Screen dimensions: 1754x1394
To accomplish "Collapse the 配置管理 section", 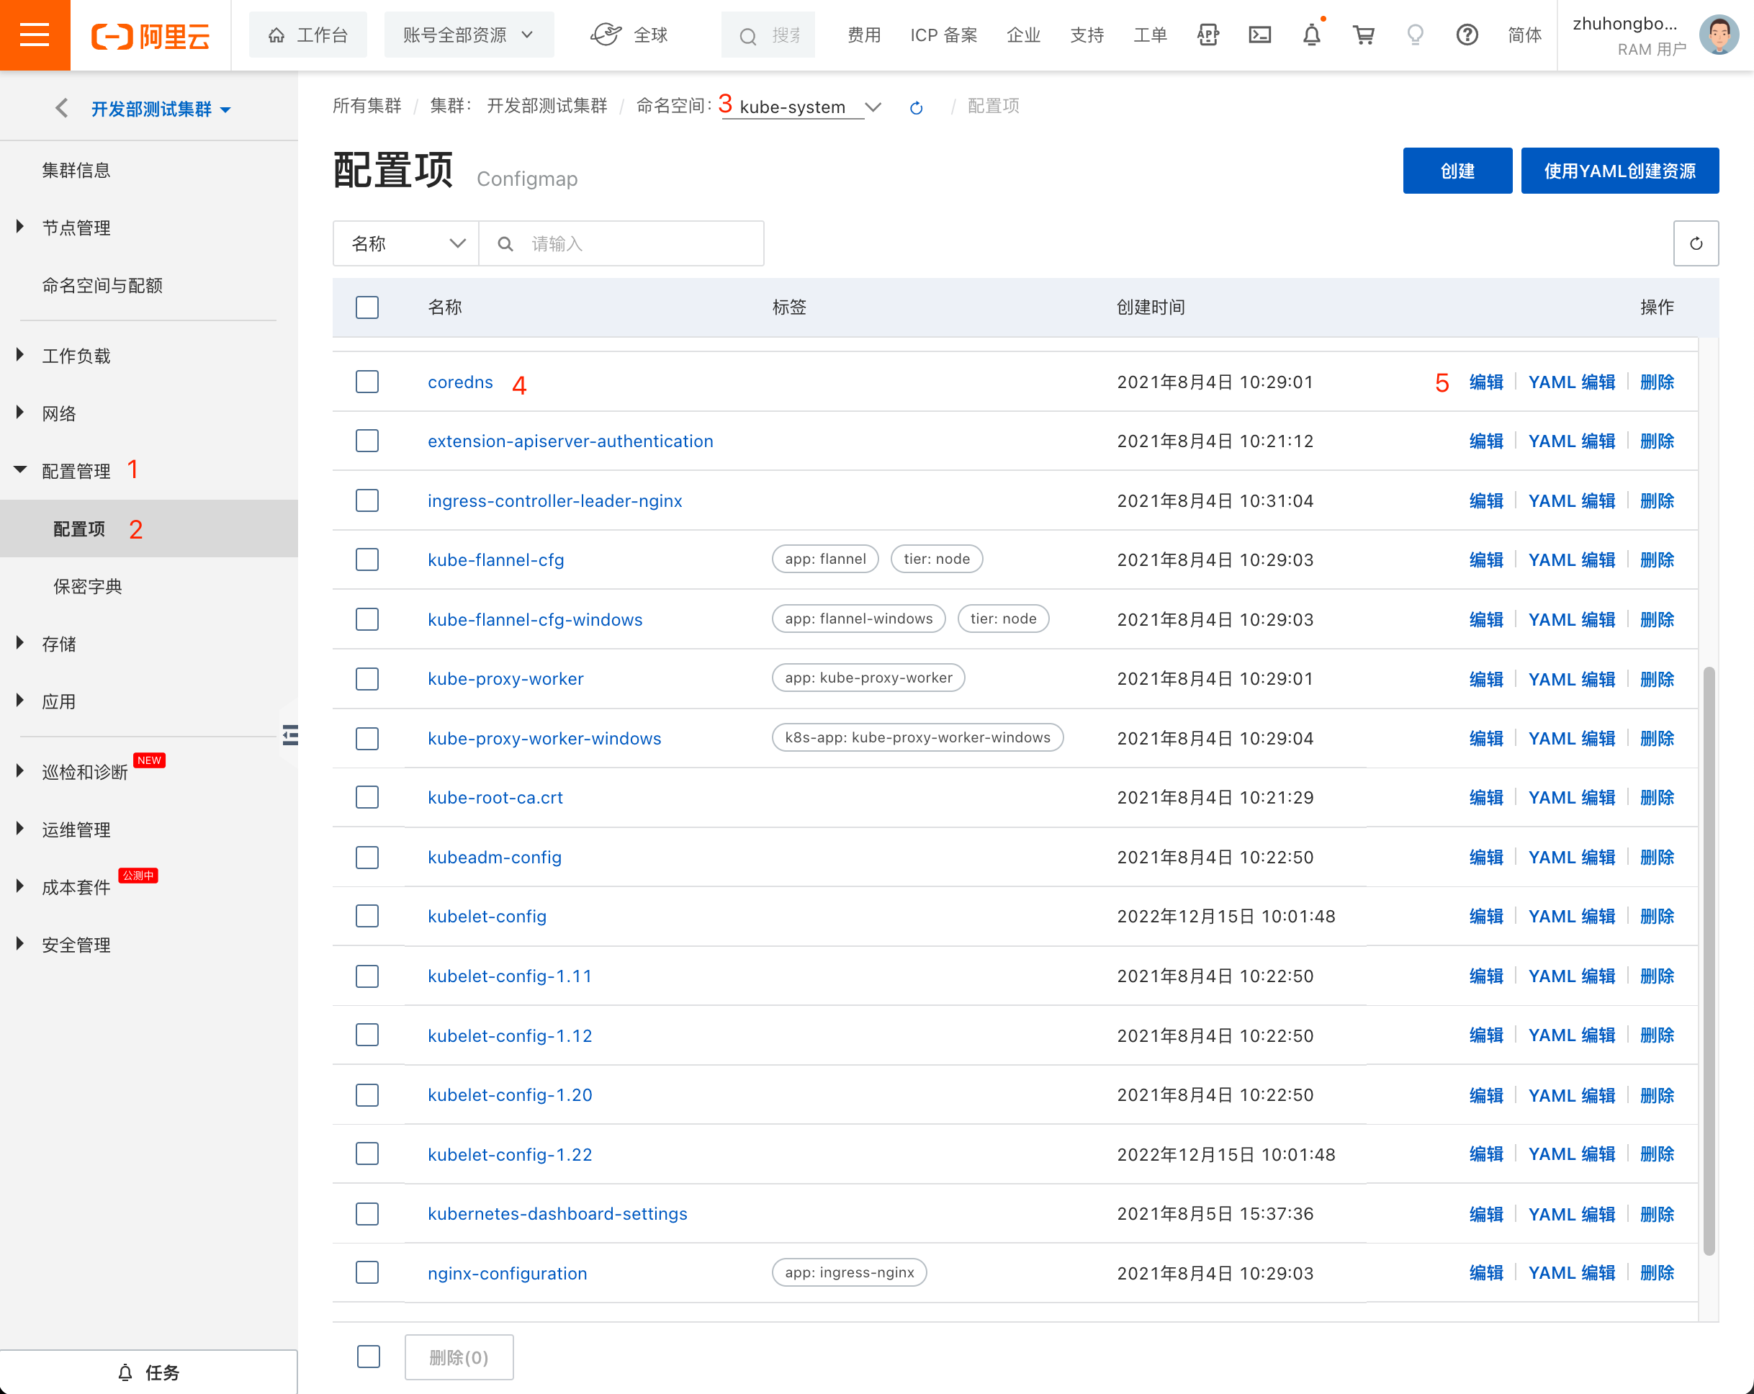I will point(76,471).
